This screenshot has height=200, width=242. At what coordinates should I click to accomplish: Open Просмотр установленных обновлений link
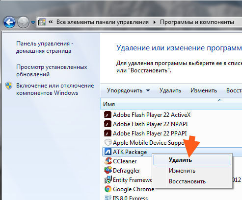click(52, 70)
